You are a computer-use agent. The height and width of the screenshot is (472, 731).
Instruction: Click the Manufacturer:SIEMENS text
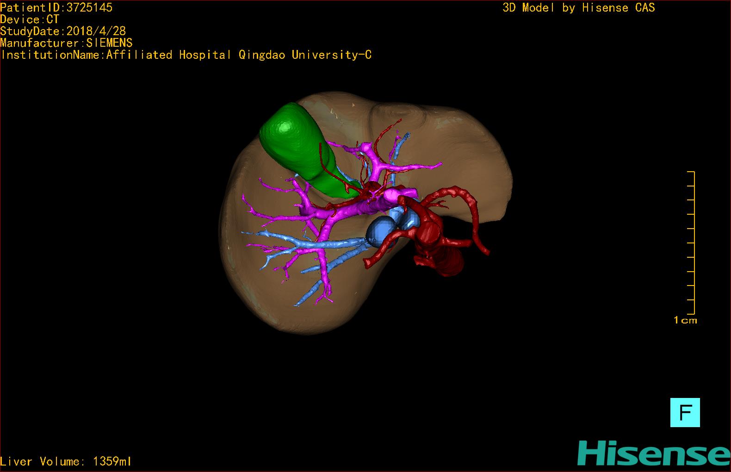pyautogui.click(x=67, y=43)
